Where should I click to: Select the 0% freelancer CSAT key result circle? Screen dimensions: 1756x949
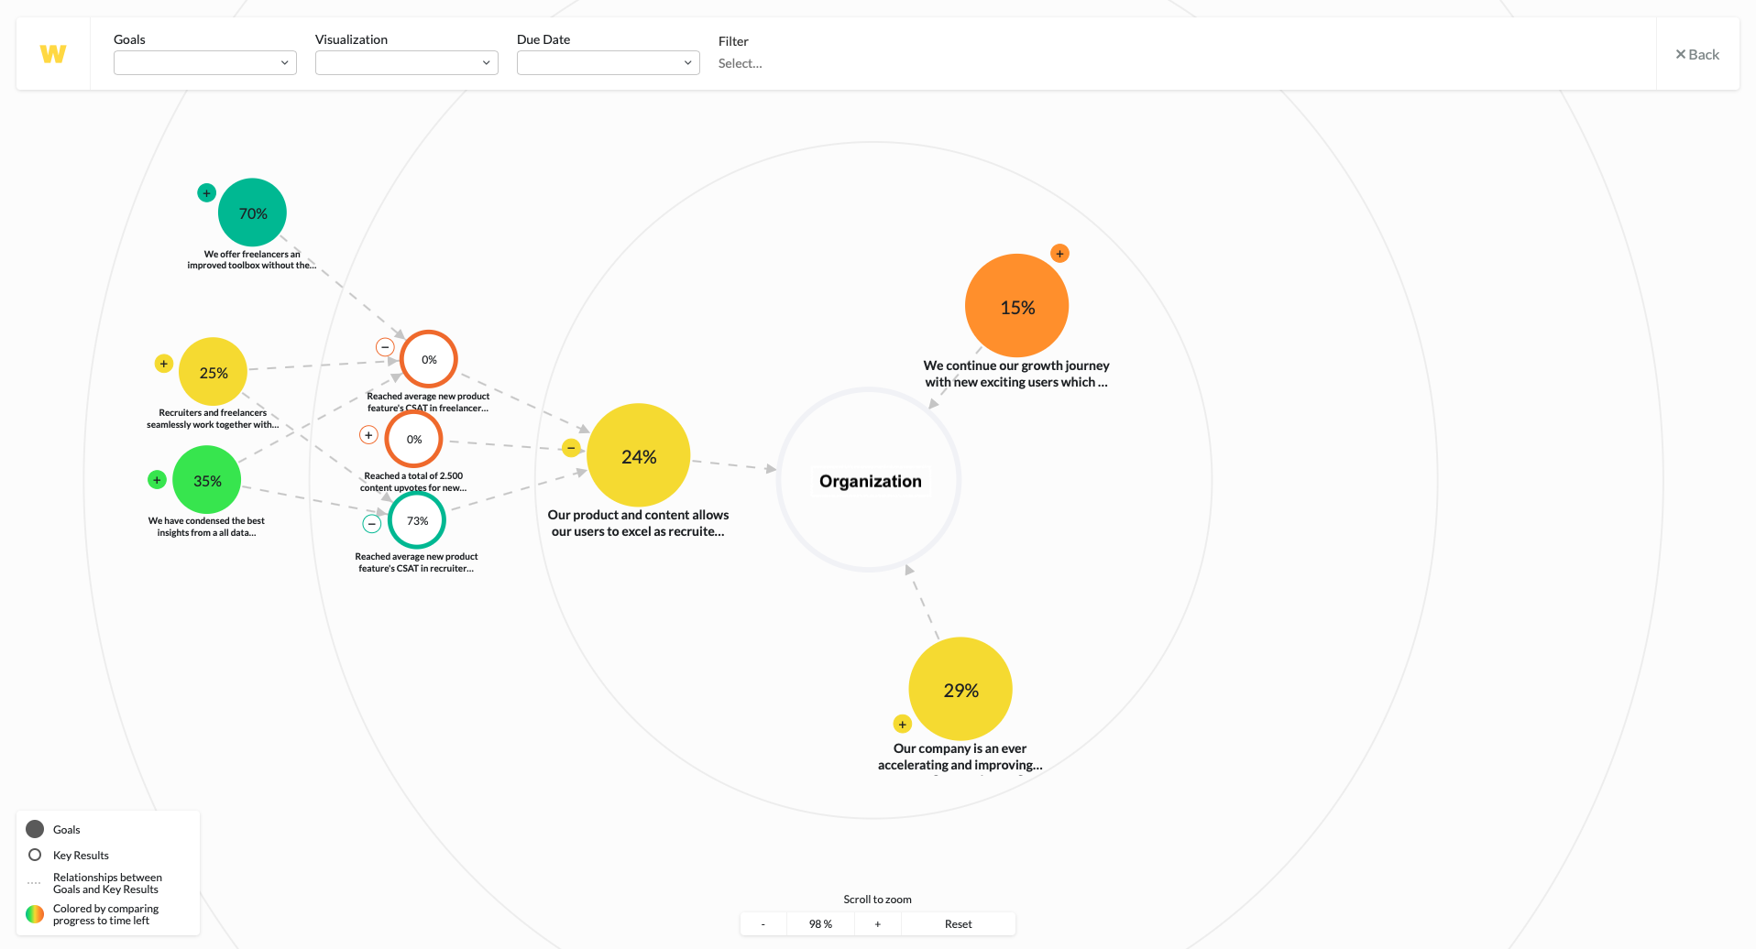click(429, 359)
